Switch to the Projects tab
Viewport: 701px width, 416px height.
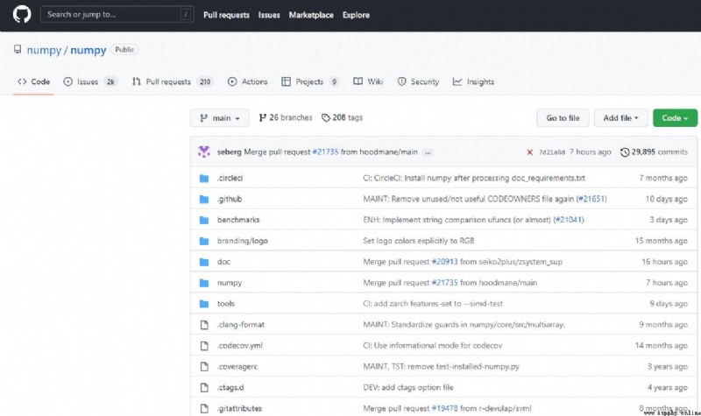coord(310,81)
